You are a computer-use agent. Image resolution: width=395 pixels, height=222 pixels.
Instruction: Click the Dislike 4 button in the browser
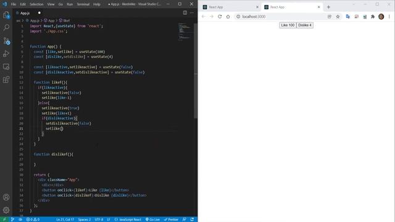coord(305,25)
